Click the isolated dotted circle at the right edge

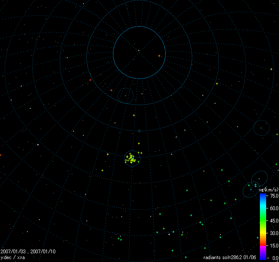click(x=262, y=128)
